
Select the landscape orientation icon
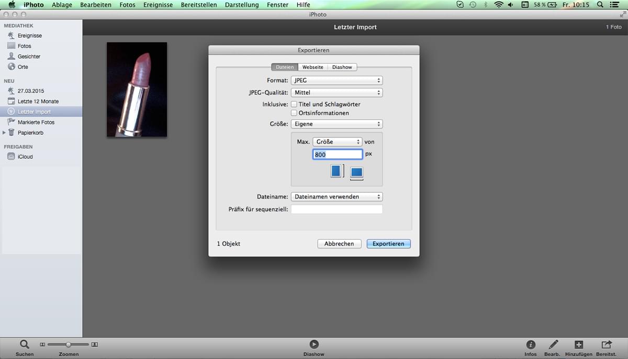[x=356, y=172]
